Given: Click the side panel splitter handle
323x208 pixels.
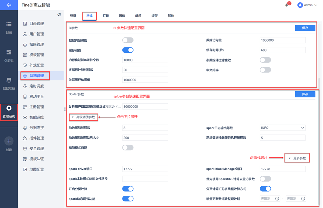Looking at the screenshot, I should pyautogui.click(x=65, y=109).
